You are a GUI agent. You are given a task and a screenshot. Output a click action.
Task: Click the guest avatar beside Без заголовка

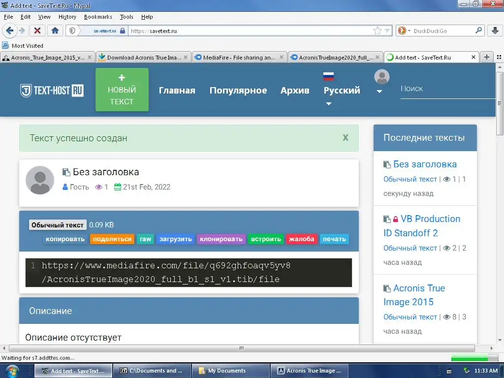pyautogui.click(x=40, y=180)
